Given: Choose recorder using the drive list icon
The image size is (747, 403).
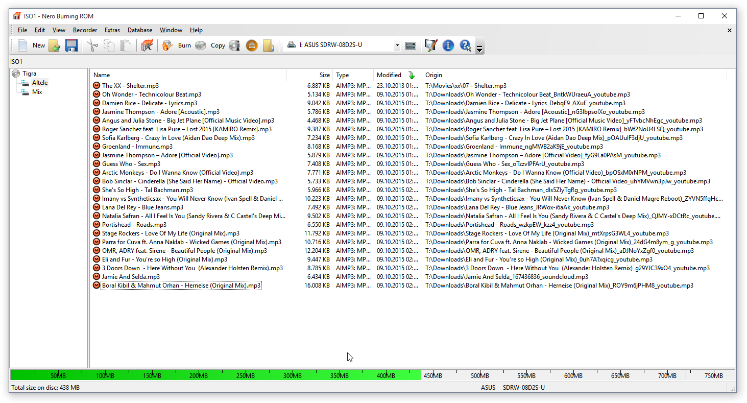Looking at the screenshot, I should pos(411,45).
